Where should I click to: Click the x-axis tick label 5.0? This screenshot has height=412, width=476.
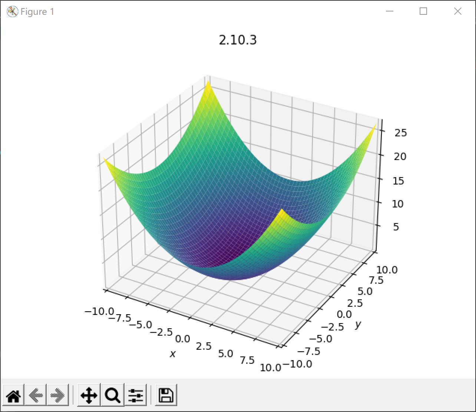[225, 354]
